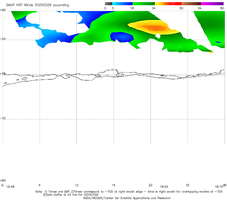
Task: Click the longitude axis label "15"
Action: pos(113,185)
